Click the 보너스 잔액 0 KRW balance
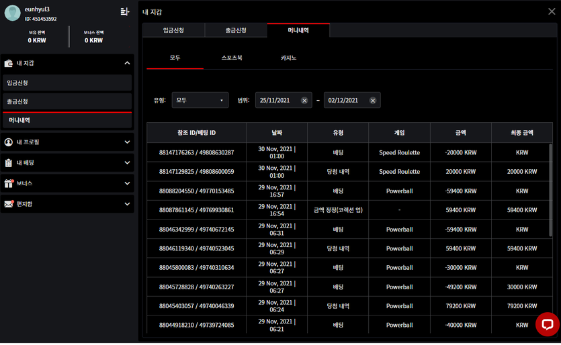The width and height of the screenshot is (561, 345). 94,37
